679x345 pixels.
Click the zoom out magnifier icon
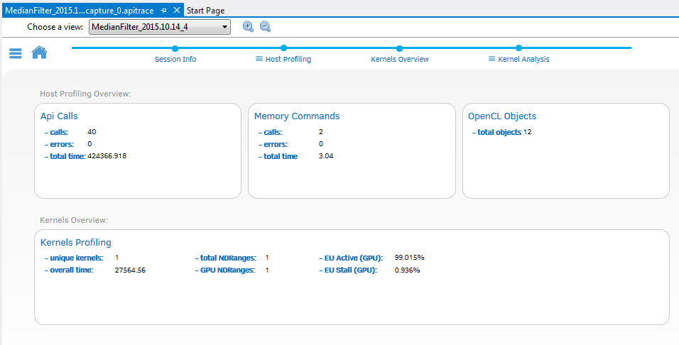pos(265,26)
